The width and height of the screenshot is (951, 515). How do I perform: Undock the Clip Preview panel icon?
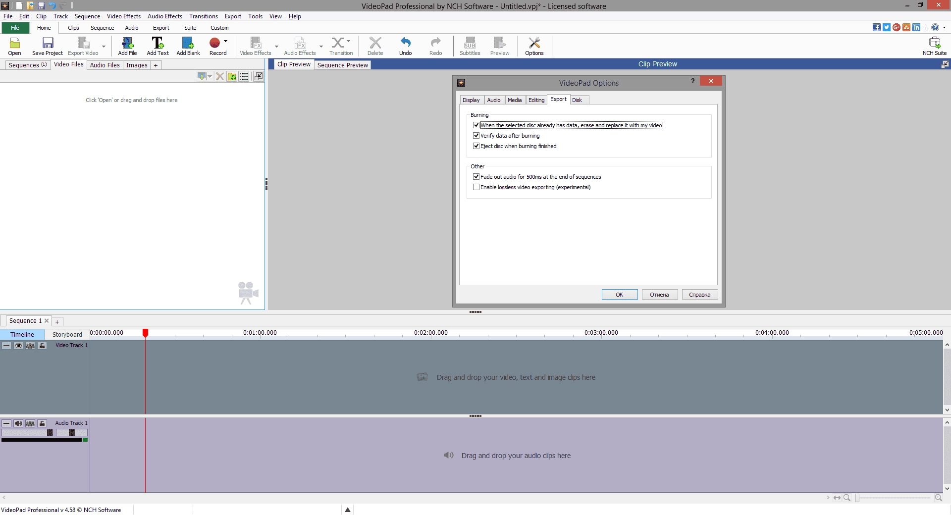(945, 64)
